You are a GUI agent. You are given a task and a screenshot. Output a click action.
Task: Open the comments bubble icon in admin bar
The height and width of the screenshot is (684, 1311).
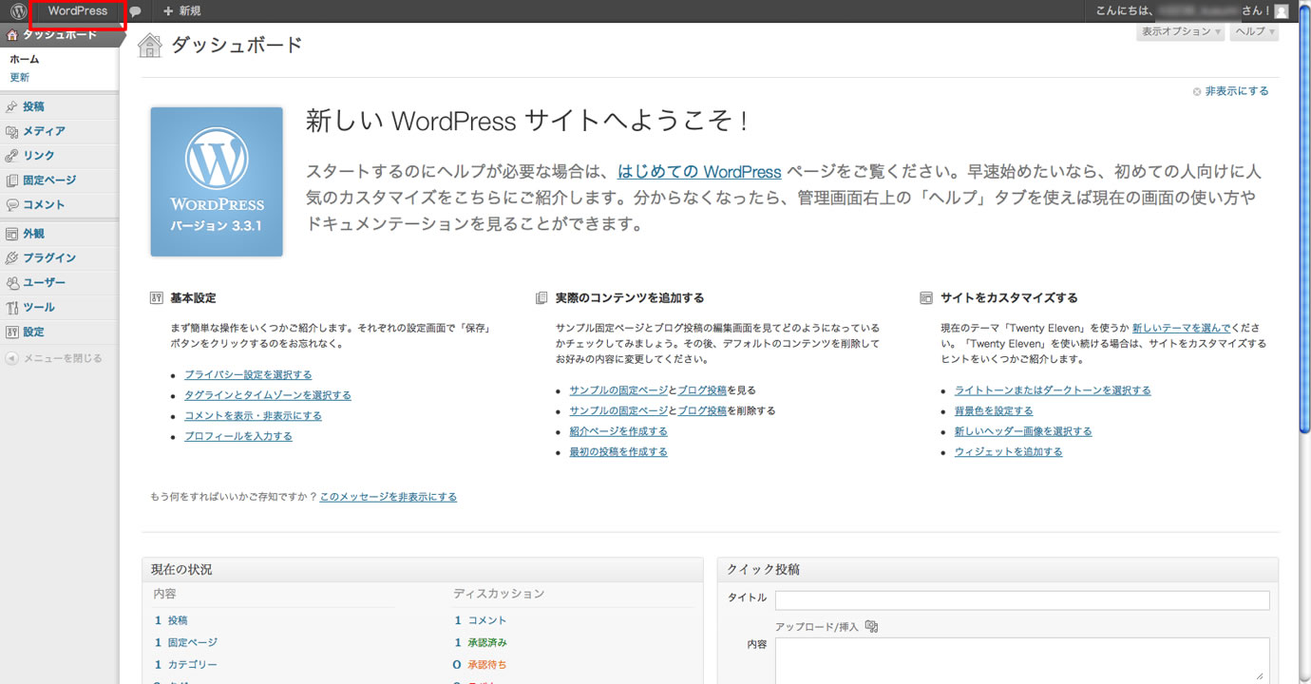[x=136, y=11]
